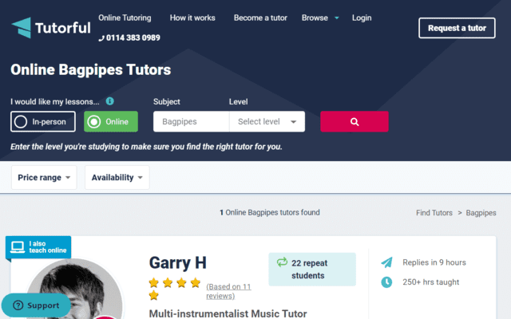Click the laptop icon on teach online badge

18,247
